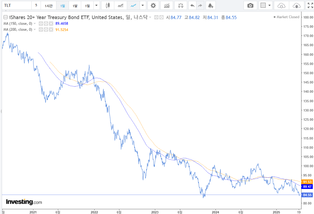Screen dimensions: 314x214
Task: Select the candlestick chart style icon
Action: pyautogui.click(x=108, y=5)
